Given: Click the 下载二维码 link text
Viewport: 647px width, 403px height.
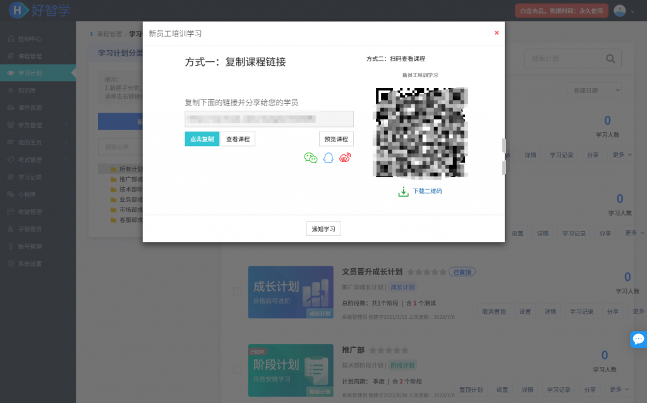Looking at the screenshot, I should point(427,191).
